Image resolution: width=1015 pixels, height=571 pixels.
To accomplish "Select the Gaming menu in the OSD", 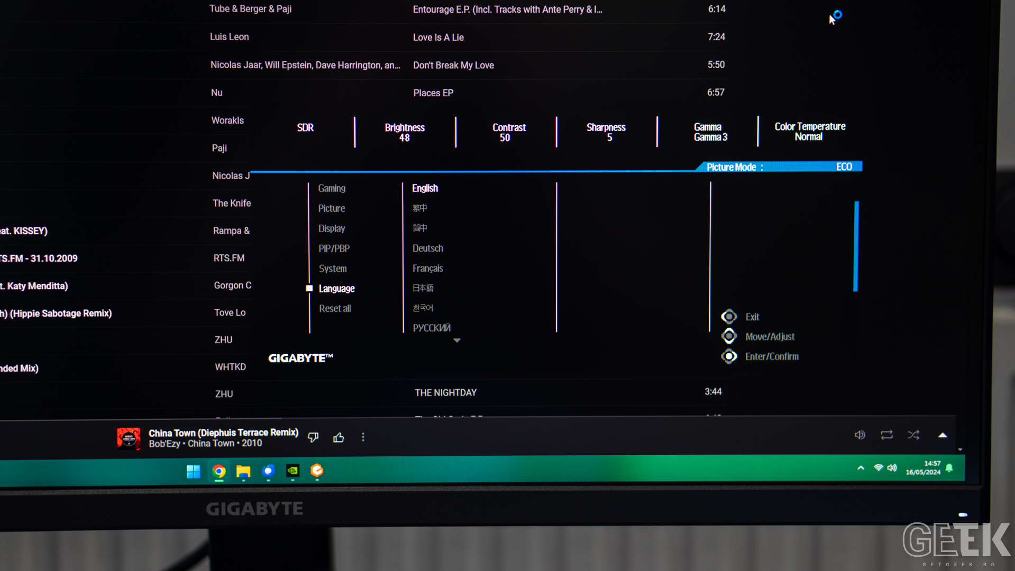I will click(332, 188).
